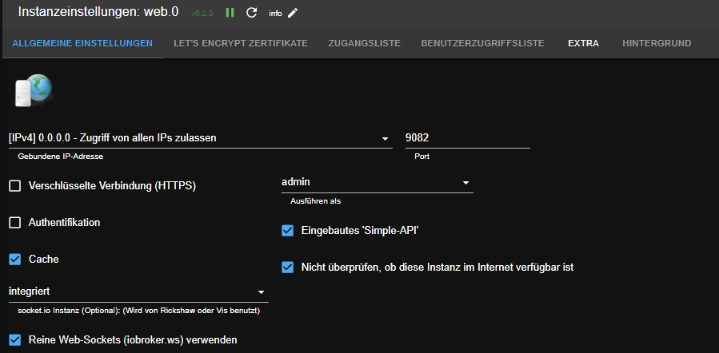Open the Gebundene IP-Adresse dropdown

(200, 138)
